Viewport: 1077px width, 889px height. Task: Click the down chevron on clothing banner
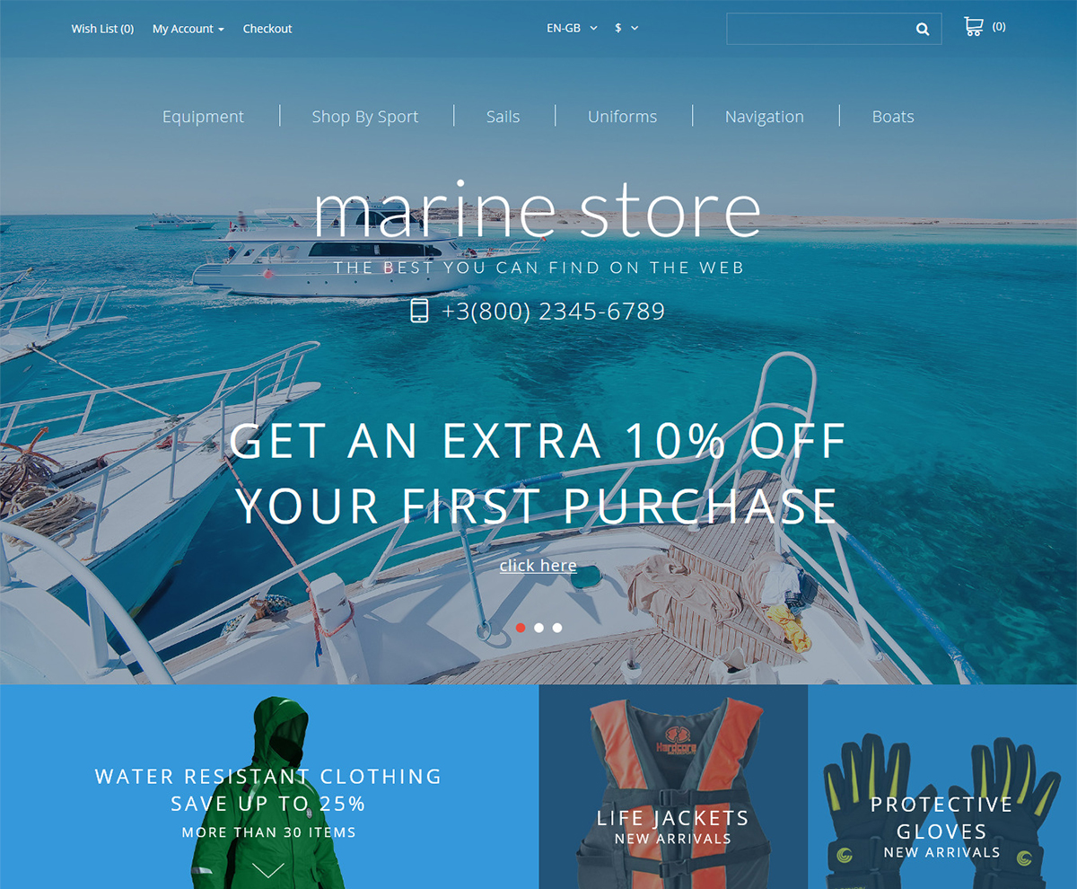(268, 869)
